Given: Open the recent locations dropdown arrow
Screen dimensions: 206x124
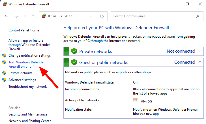Looking at the screenshot, I should tap(25, 16).
